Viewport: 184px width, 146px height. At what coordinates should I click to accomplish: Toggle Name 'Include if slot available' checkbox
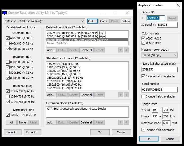(143, 76)
